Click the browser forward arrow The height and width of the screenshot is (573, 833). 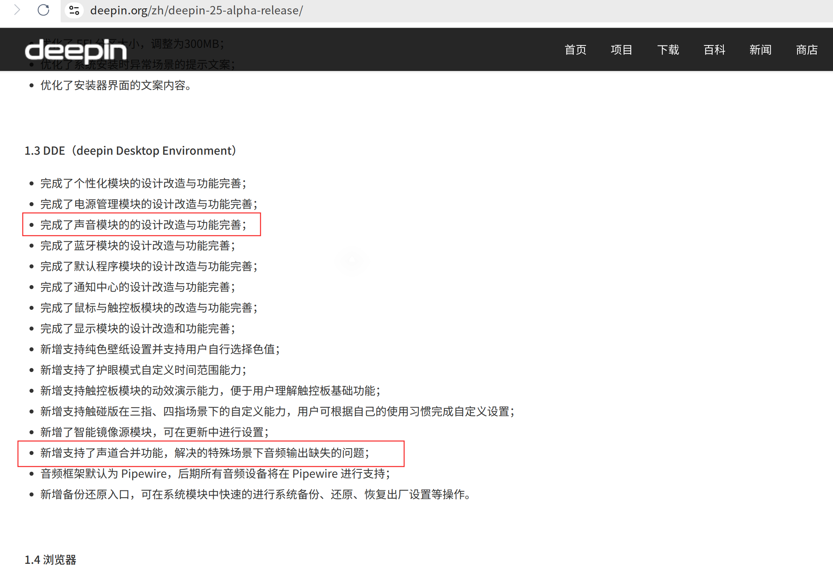pos(17,10)
